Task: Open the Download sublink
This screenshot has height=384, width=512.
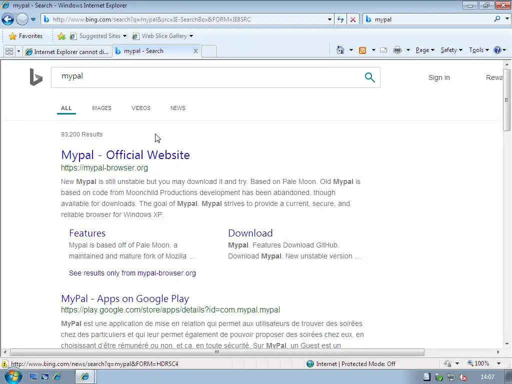Action: point(250,233)
